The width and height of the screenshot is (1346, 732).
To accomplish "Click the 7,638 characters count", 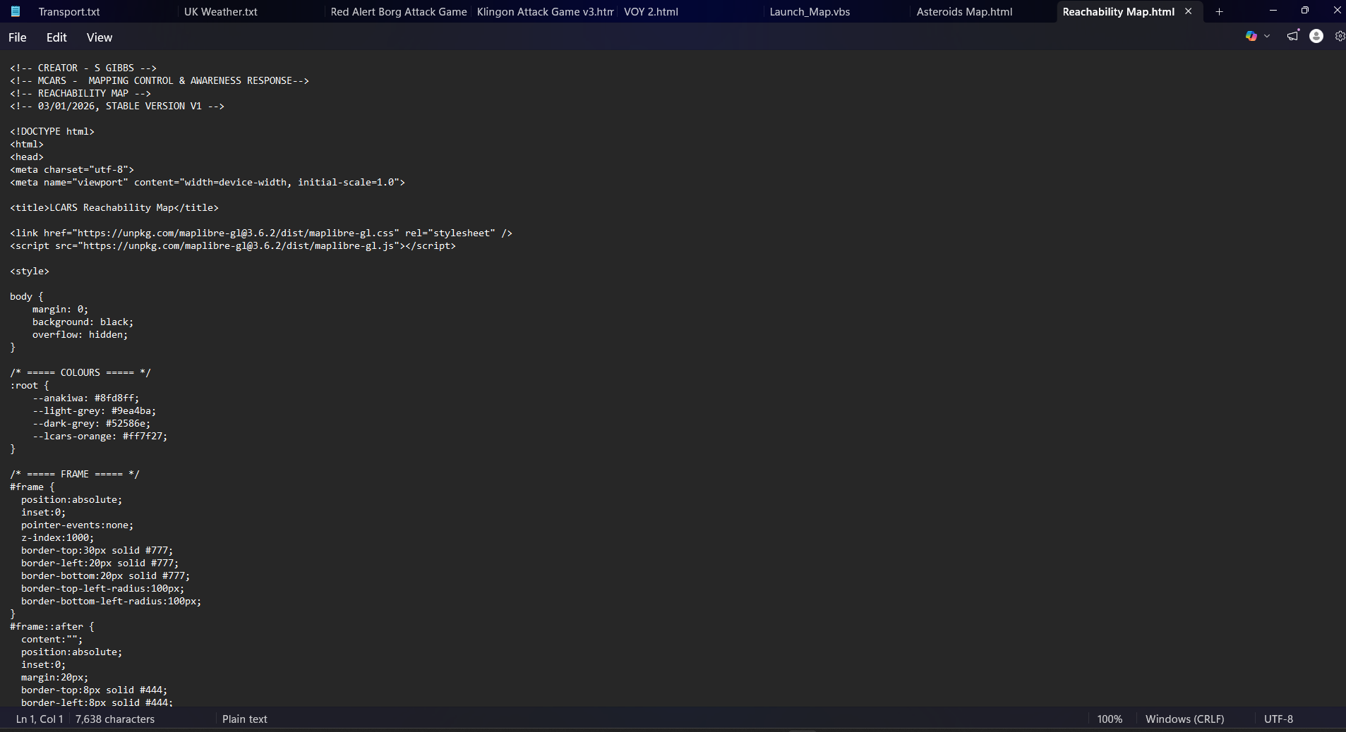I will coord(115,719).
